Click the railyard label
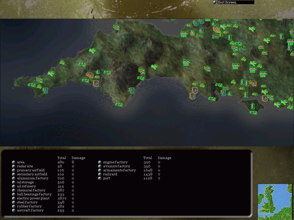The width and height of the screenshot is (294, 220). click(110, 174)
